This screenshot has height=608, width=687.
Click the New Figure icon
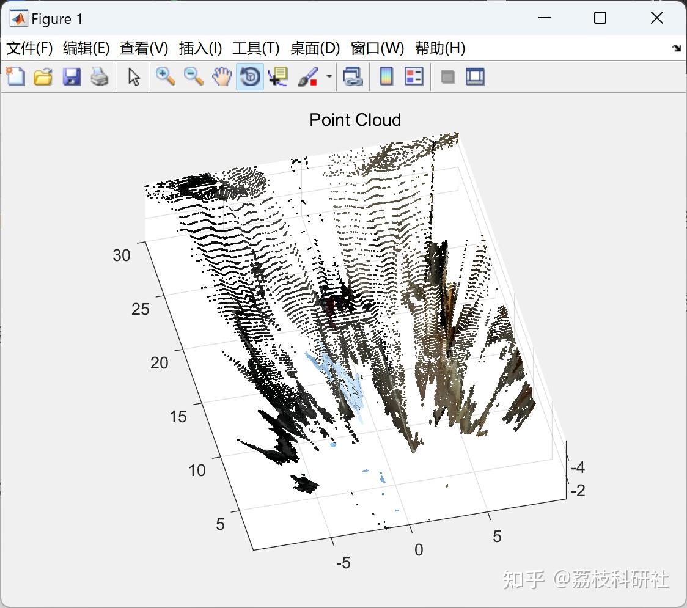click(16, 76)
